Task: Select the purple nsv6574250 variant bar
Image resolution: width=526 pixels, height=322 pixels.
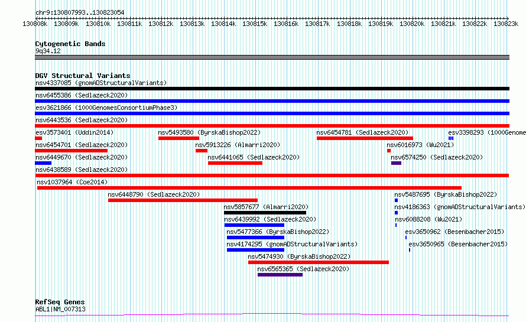Action: click(x=396, y=163)
